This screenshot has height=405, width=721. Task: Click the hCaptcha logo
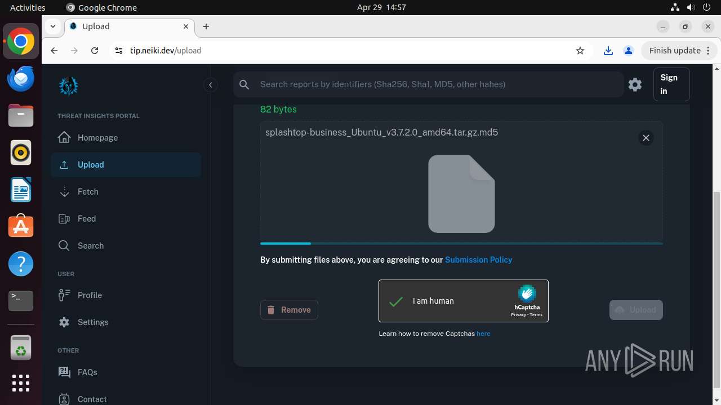527,294
